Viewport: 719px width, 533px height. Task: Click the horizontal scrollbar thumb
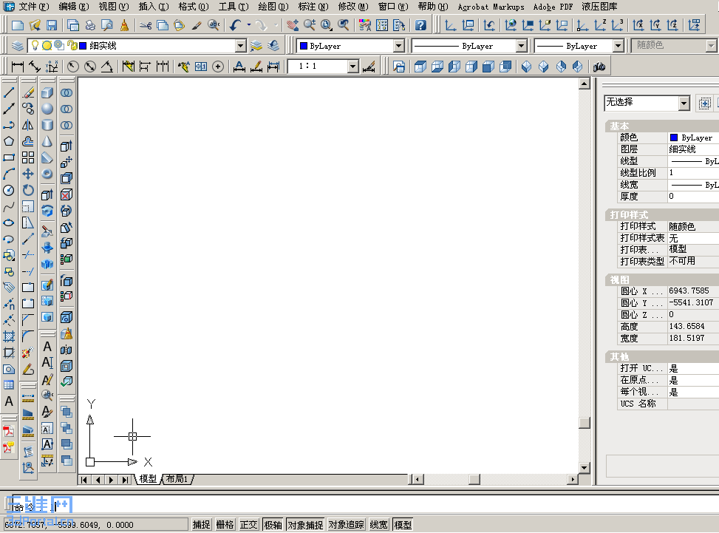[474, 479]
